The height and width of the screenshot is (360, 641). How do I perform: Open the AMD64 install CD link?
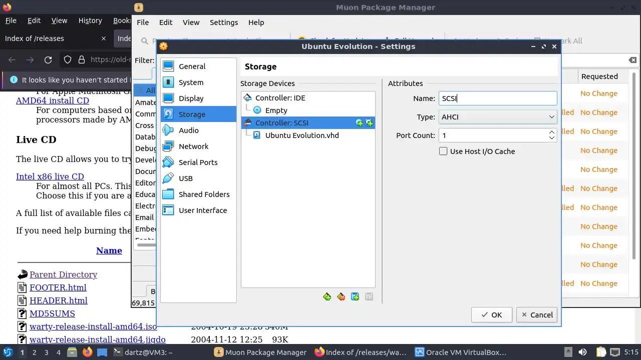tap(53, 100)
